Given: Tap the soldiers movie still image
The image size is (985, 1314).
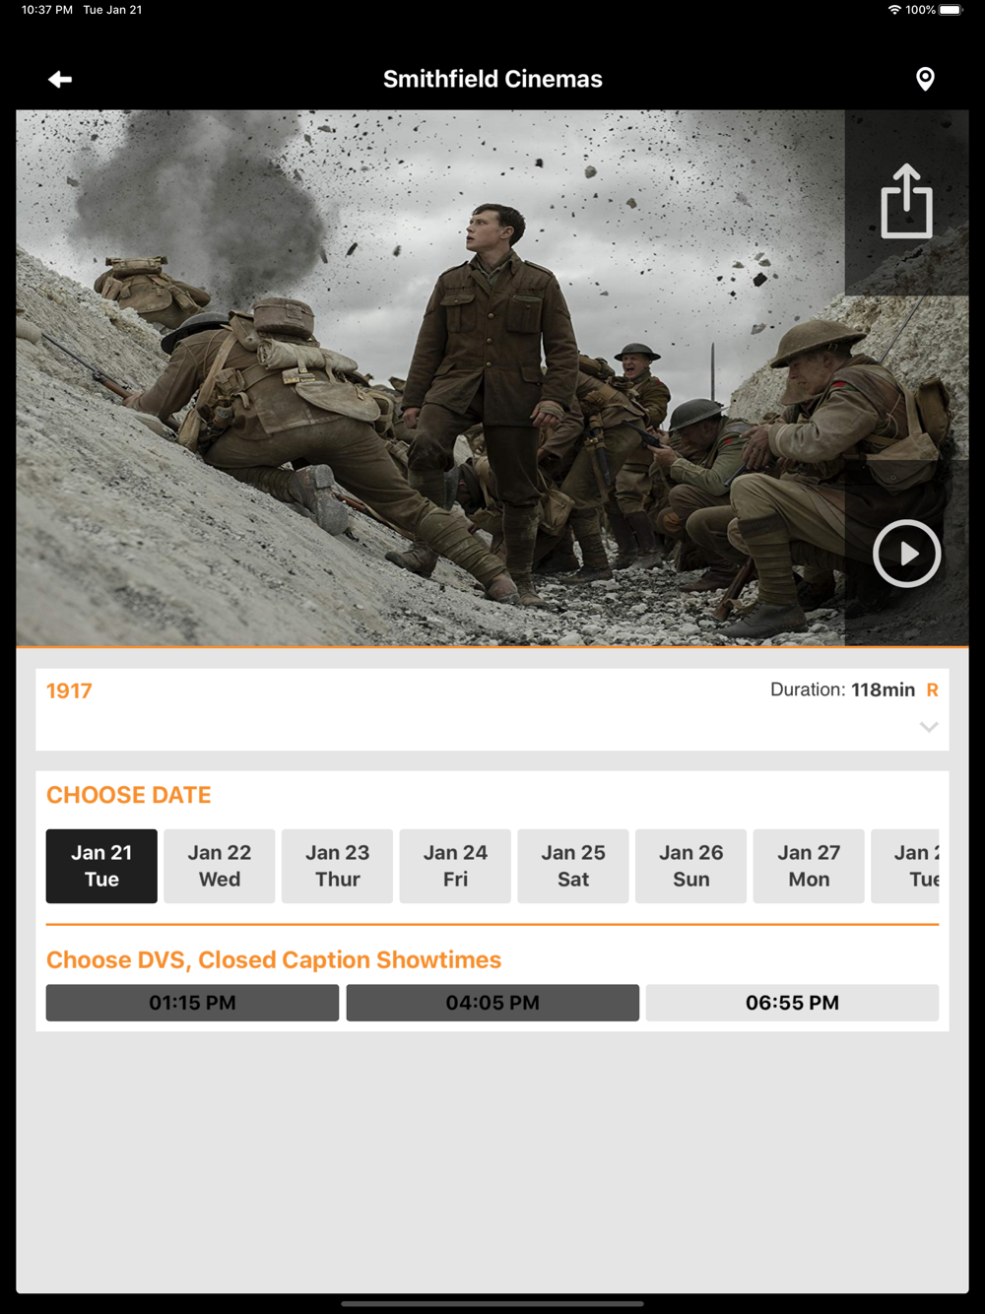Looking at the screenshot, I should pos(430,378).
